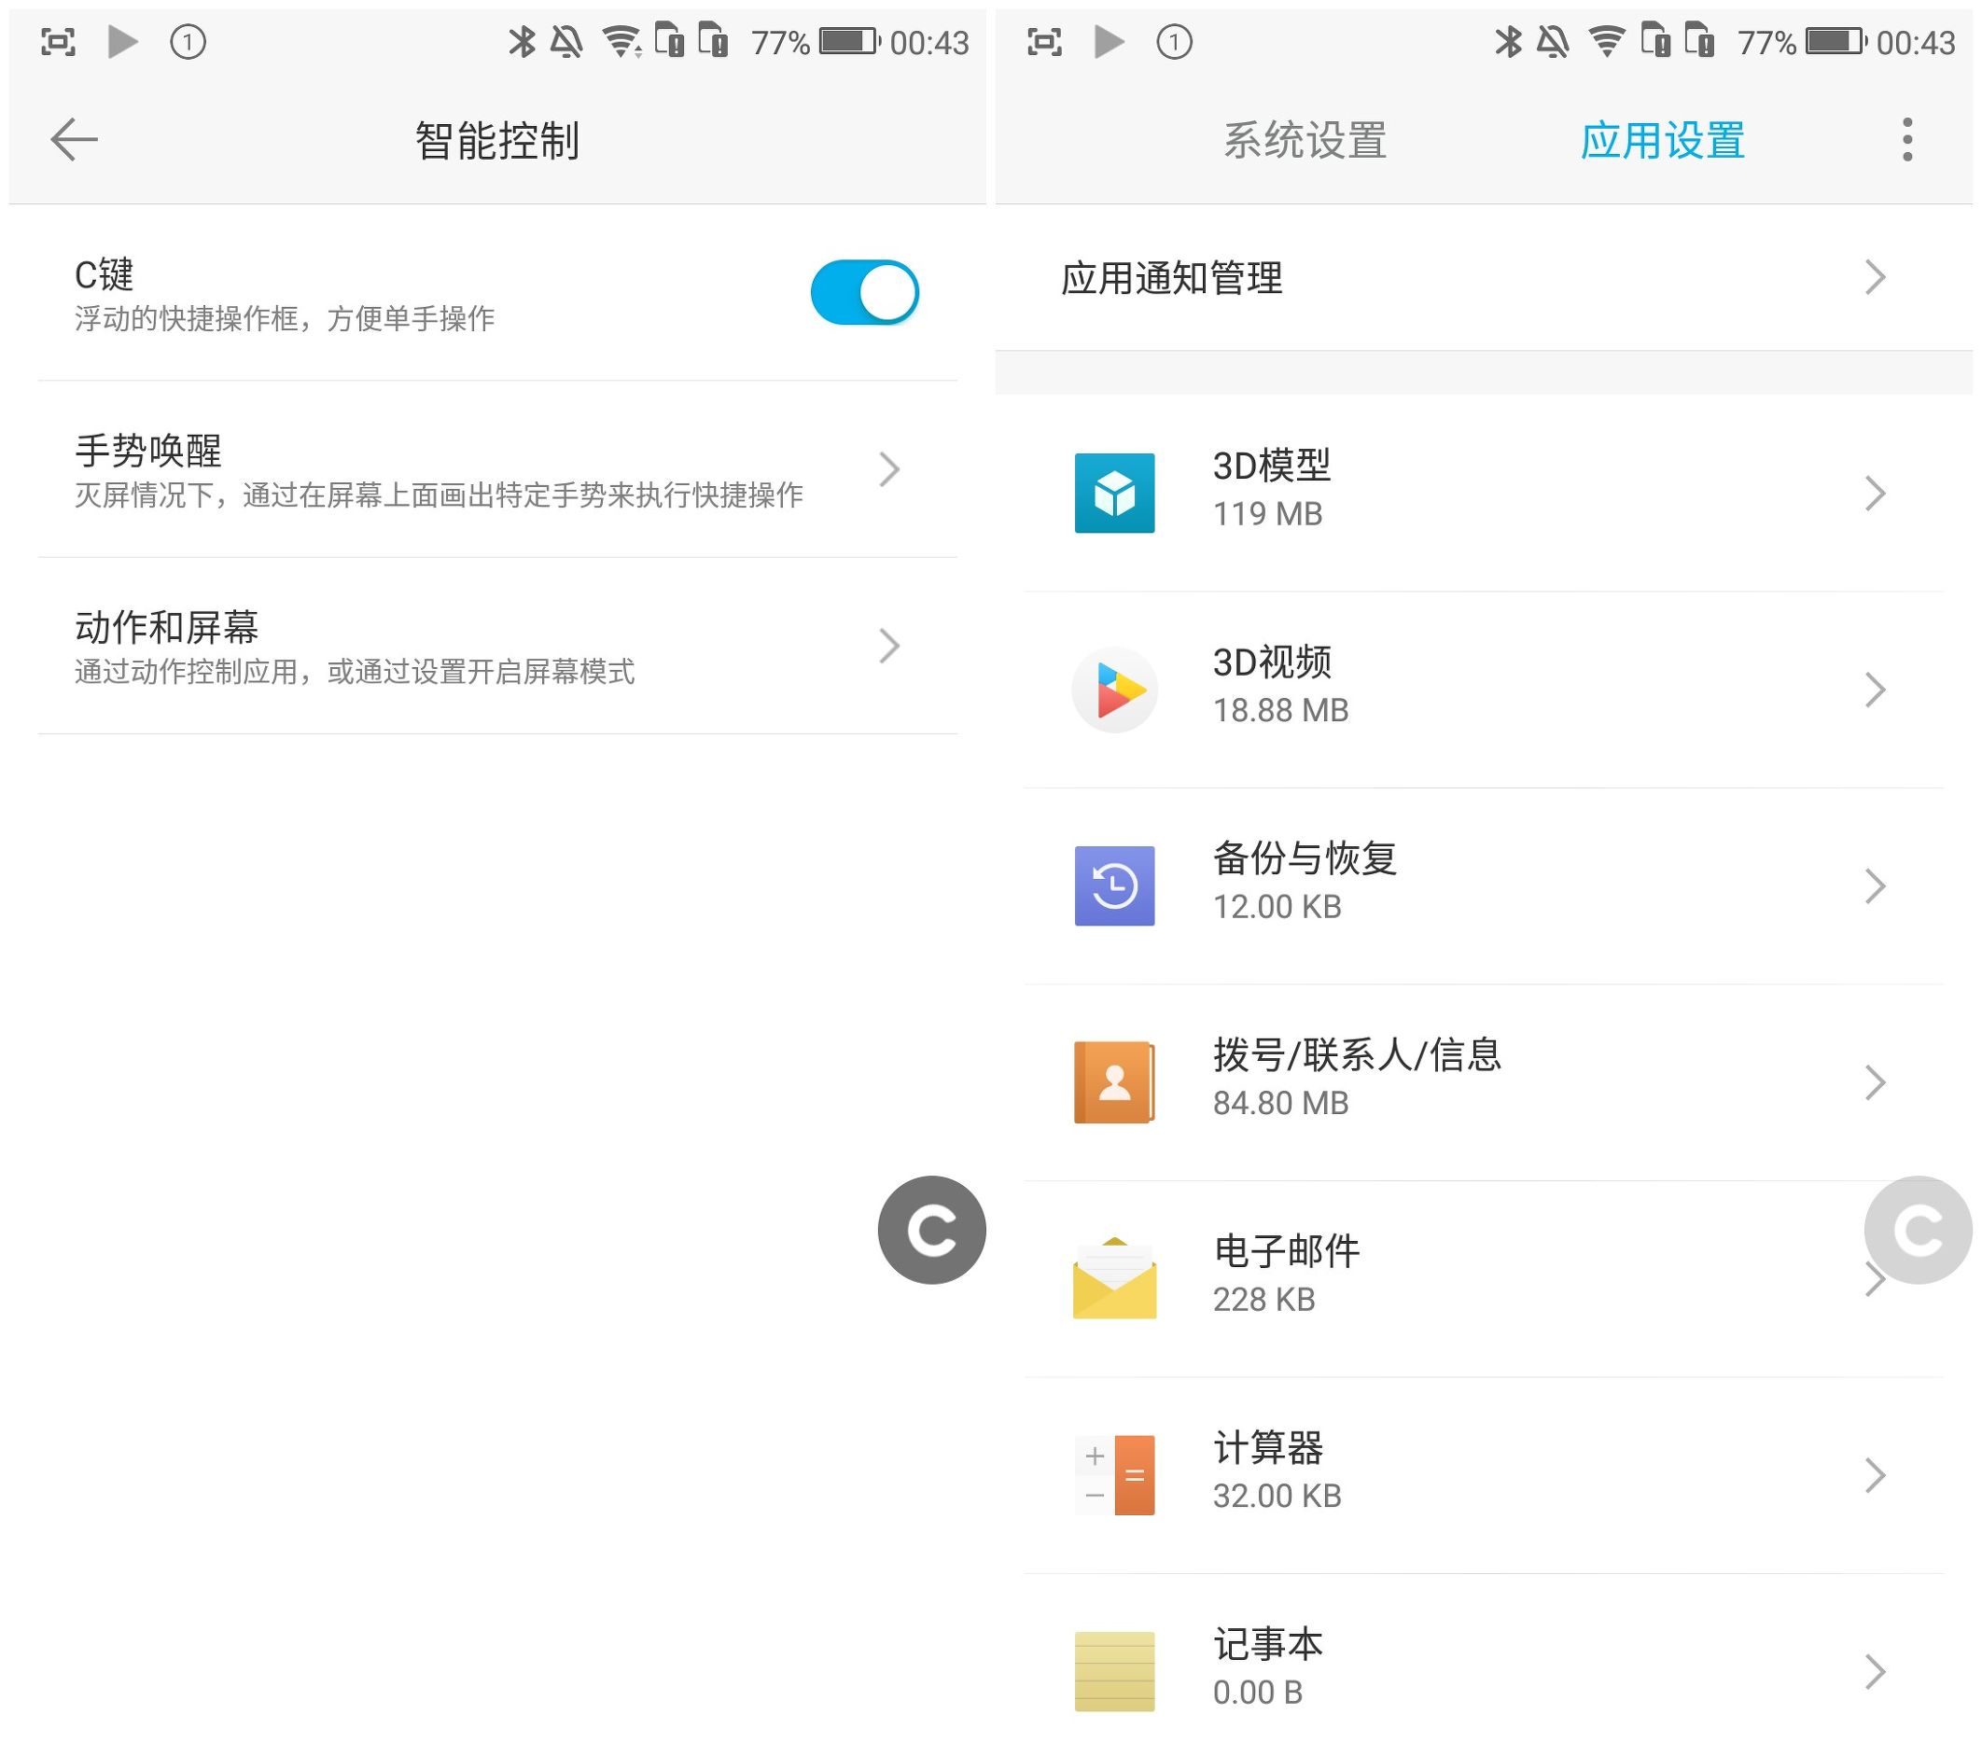The height and width of the screenshot is (1756, 1982).
Task: Tap the 计算器 calculator icon
Action: tap(1115, 1475)
